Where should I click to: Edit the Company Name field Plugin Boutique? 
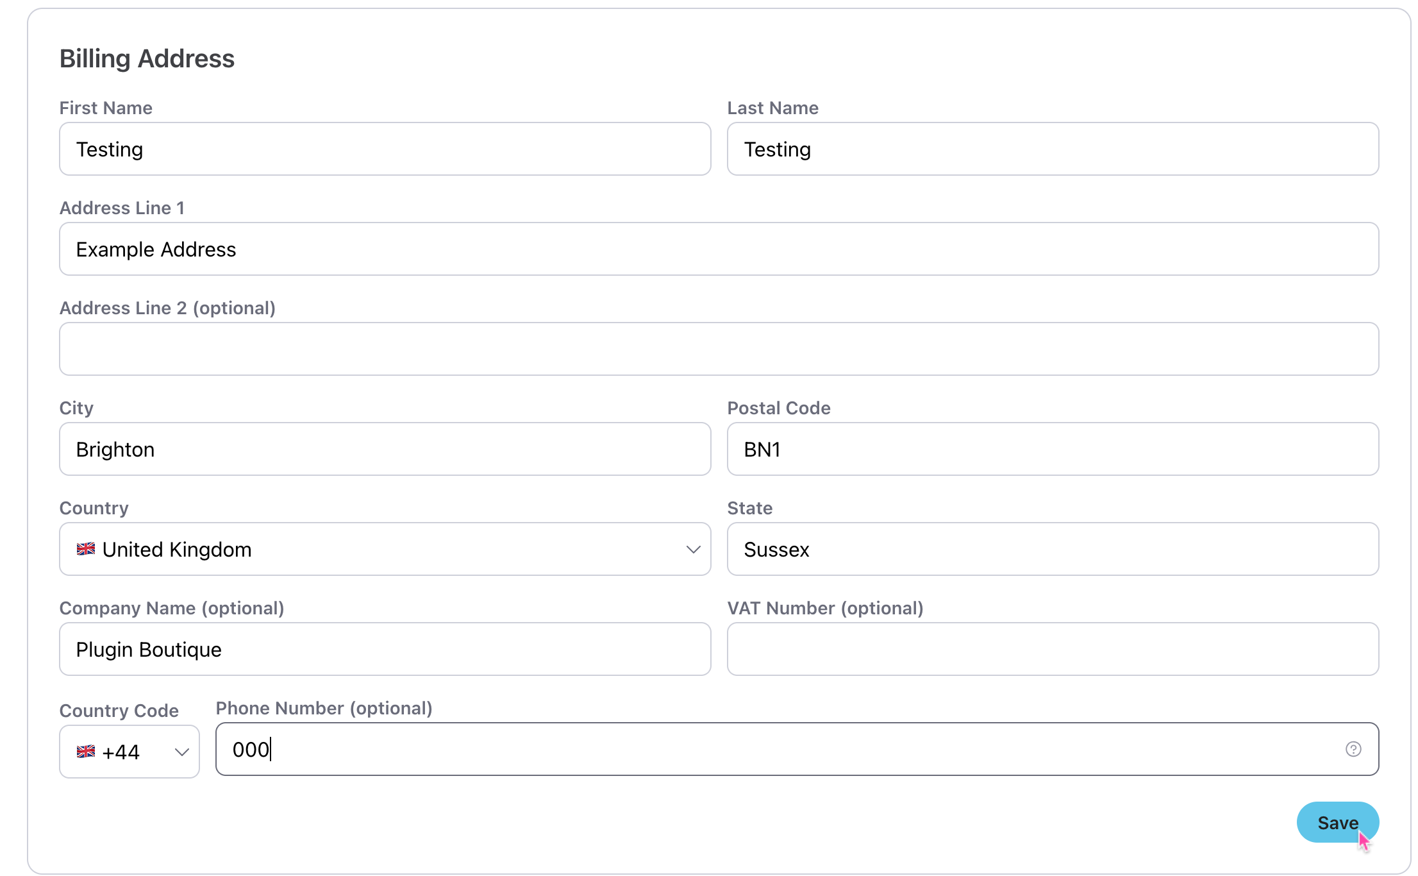click(x=385, y=649)
